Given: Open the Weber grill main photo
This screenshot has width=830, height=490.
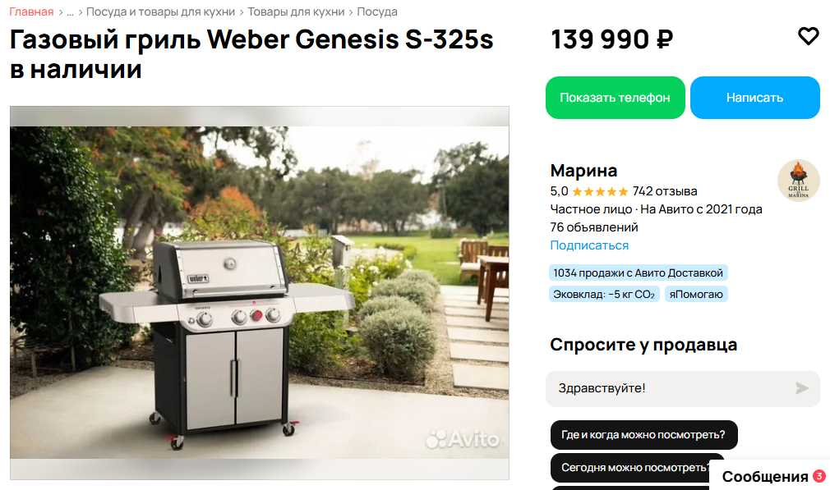Looking at the screenshot, I should (260, 293).
